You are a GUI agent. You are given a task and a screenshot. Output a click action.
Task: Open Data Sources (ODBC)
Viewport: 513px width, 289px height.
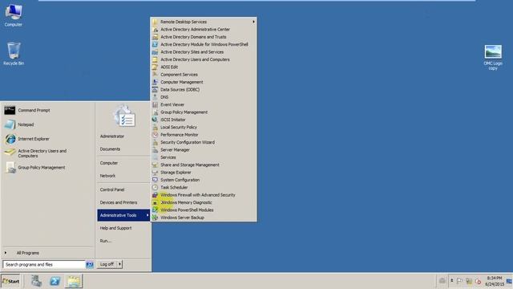(x=204, y=89)
